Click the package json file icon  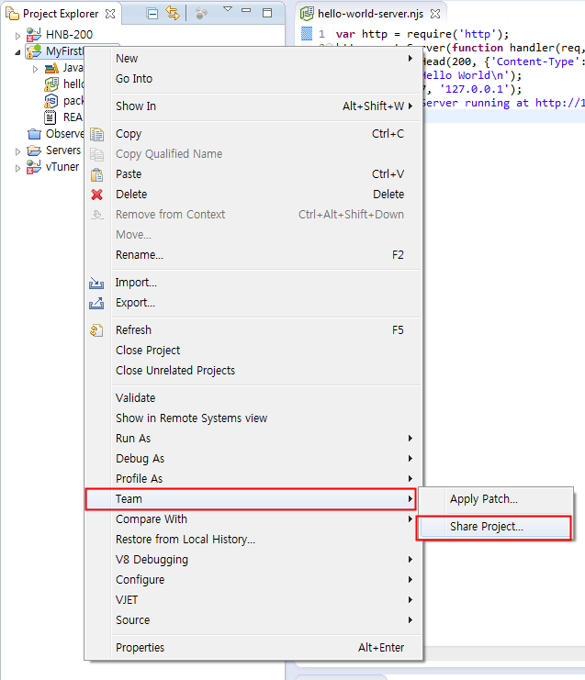click(x=51, y=101)
